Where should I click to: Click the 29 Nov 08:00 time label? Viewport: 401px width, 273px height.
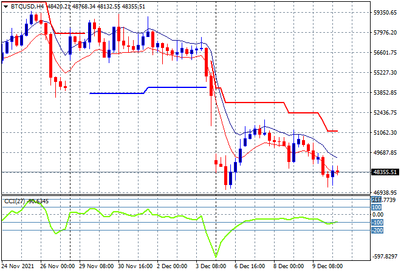tap(95, 266)
